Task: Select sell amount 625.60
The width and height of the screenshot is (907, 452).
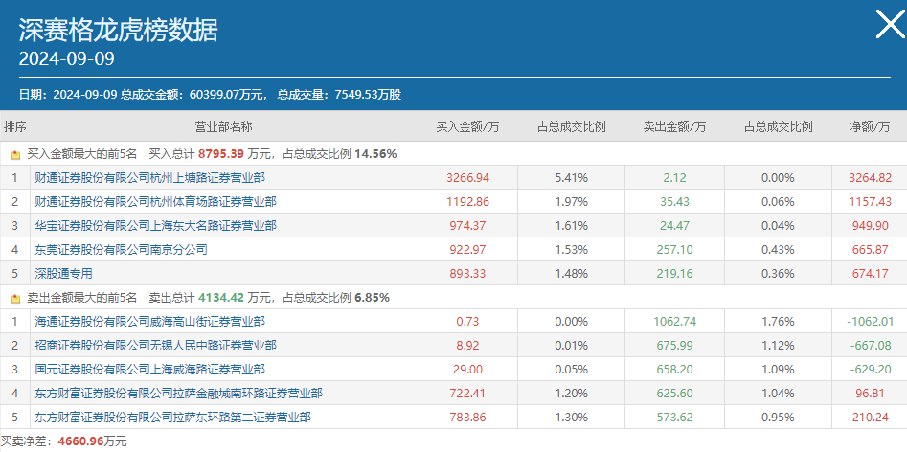Action: click(674, 395)
